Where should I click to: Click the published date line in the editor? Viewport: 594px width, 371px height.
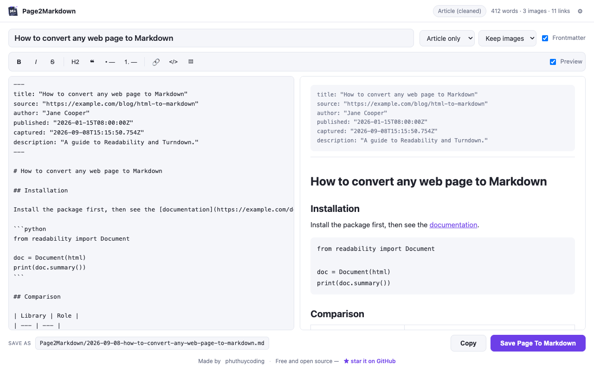[x=73, y=123]
